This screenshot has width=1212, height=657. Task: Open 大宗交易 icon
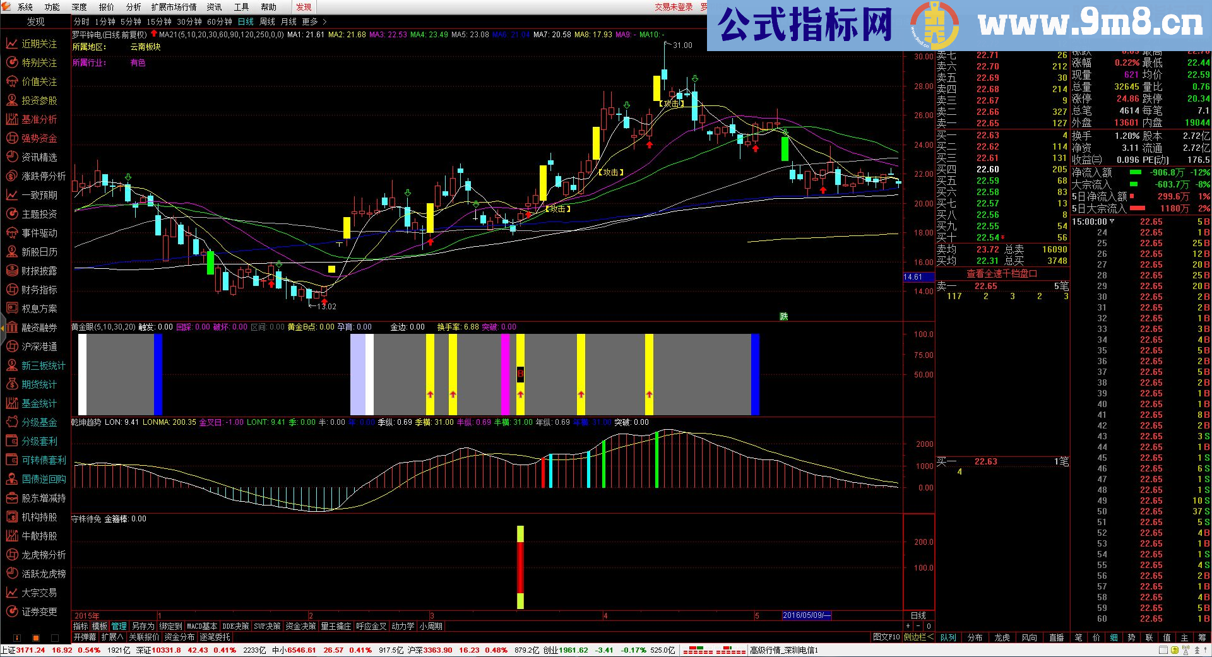pos(11,593)
